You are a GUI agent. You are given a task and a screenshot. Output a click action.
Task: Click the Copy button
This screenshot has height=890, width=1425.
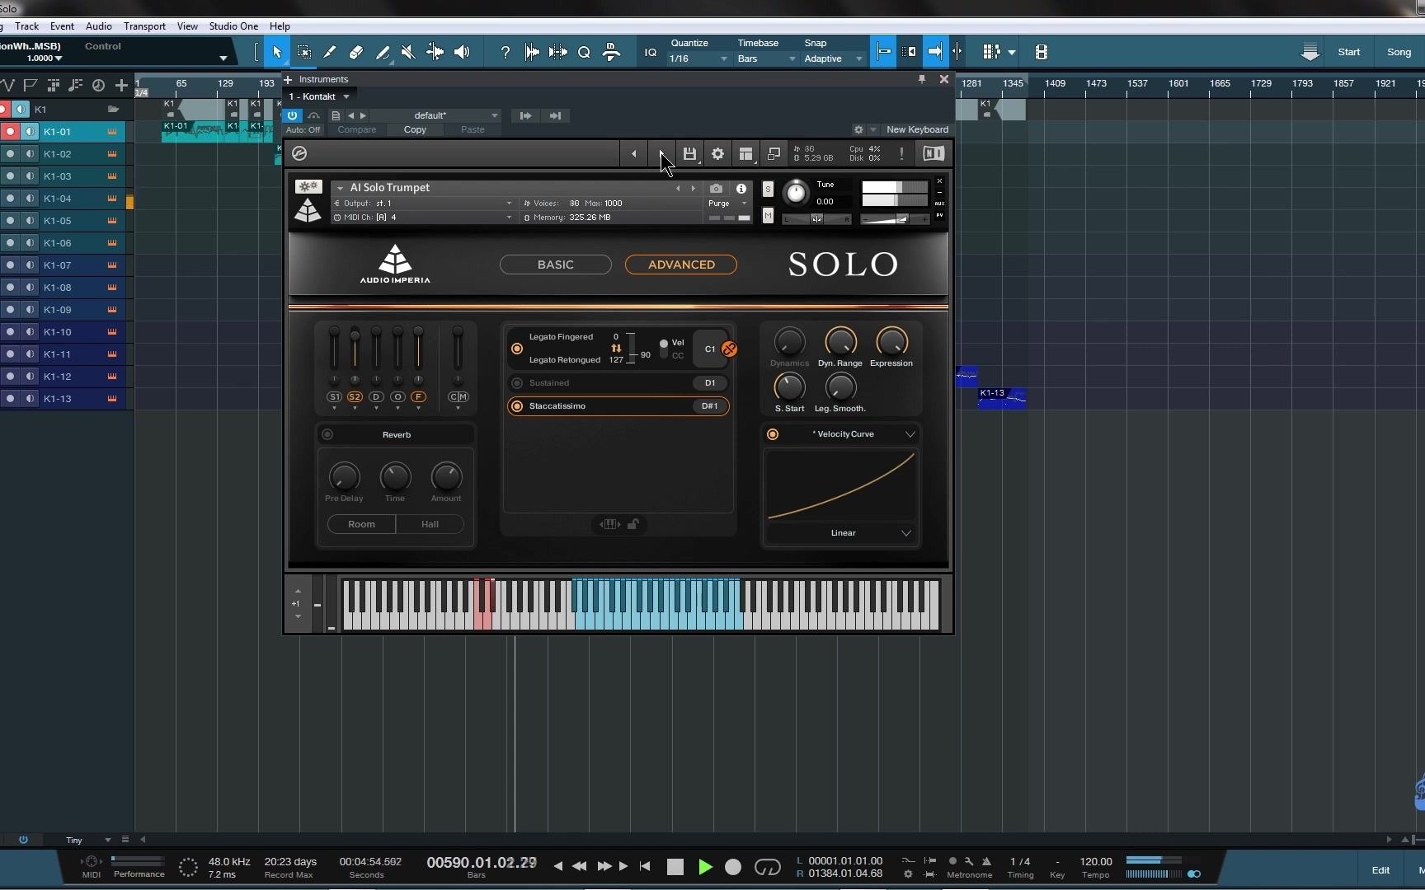pos(415,129)
